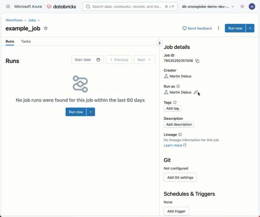The height and width of the screenshot is (217, 260).
Task: Open Learn more lineage link
Action: tap(175, 145)
